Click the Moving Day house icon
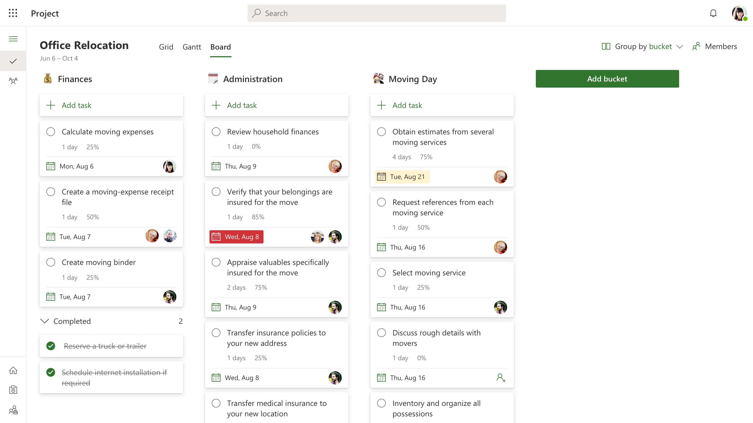This screenshot has width=753, height=423. [378, 78]
